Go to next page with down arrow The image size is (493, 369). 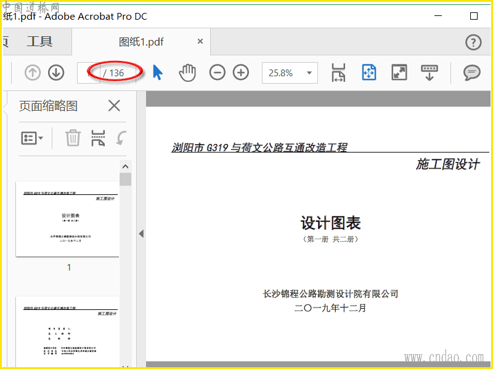pos(56,73)
